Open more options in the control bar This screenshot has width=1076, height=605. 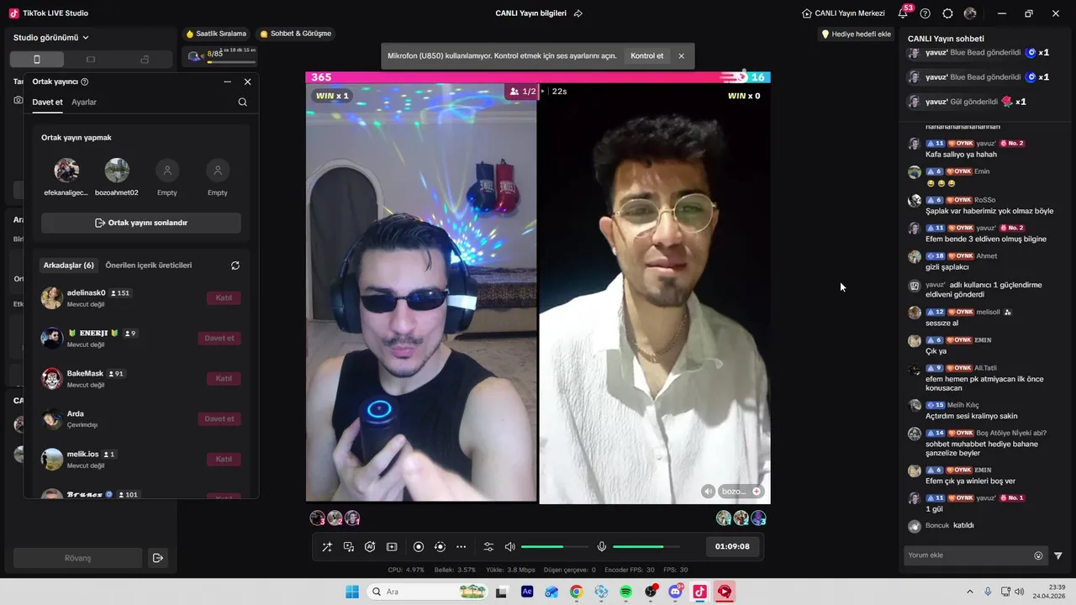click(x=461, y=546)
